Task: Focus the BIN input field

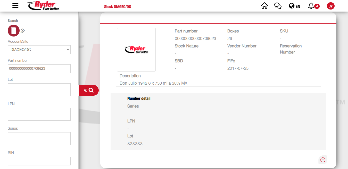Action: tap(39, 161)
